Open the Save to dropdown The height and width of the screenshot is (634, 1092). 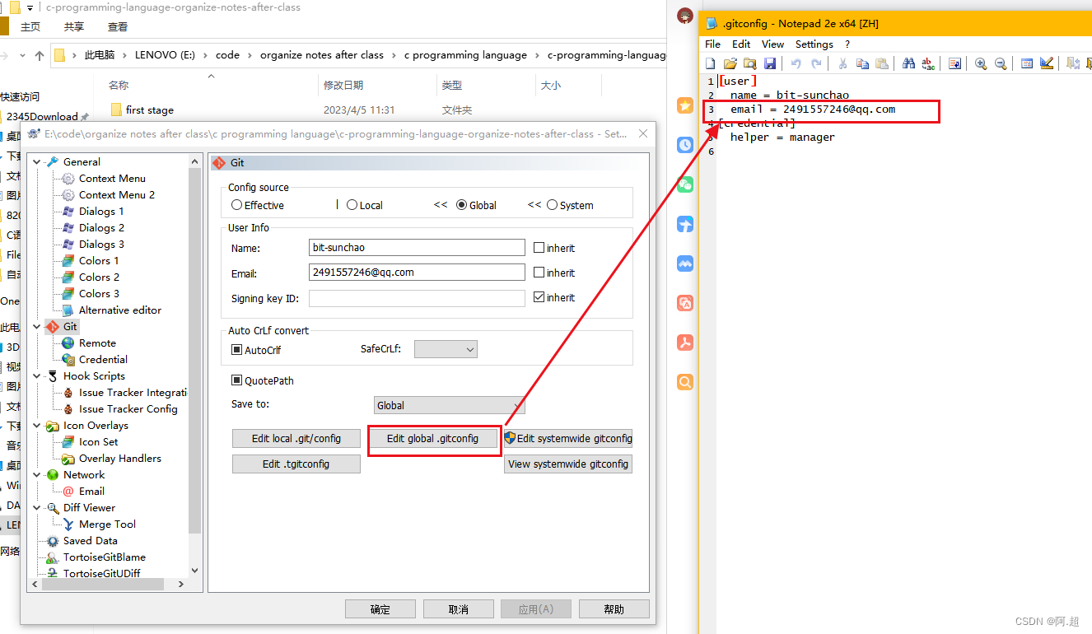point(449,405)
